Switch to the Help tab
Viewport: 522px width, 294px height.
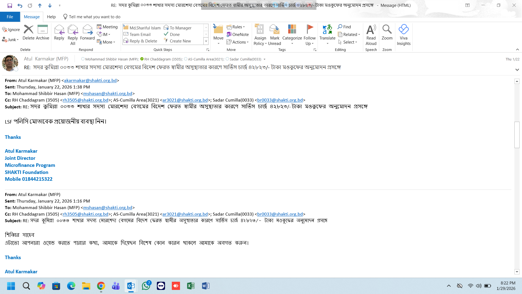click(x=51, y=17)
